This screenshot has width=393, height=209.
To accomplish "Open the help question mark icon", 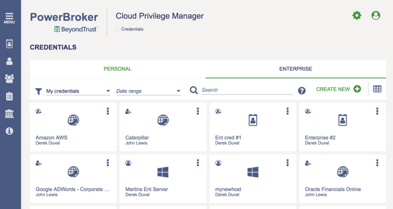I will [x=302, y=90].
